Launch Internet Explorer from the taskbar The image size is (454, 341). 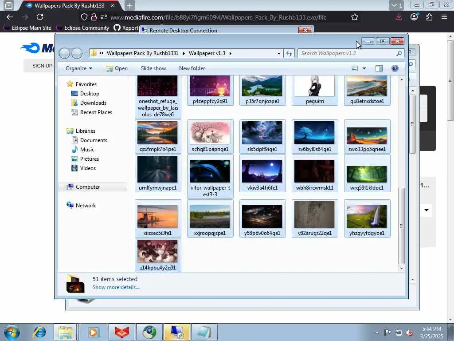click(x=39, y=332)
